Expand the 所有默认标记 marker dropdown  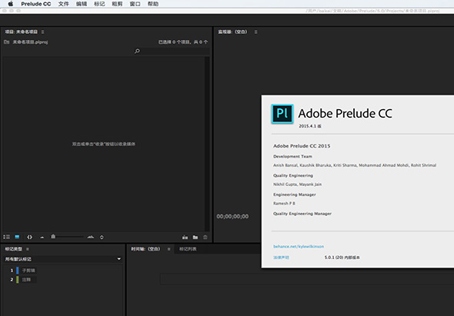coord(63,259)
